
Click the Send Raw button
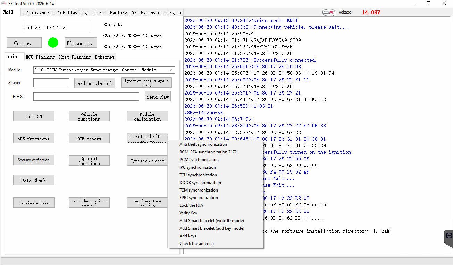point(158,97)
